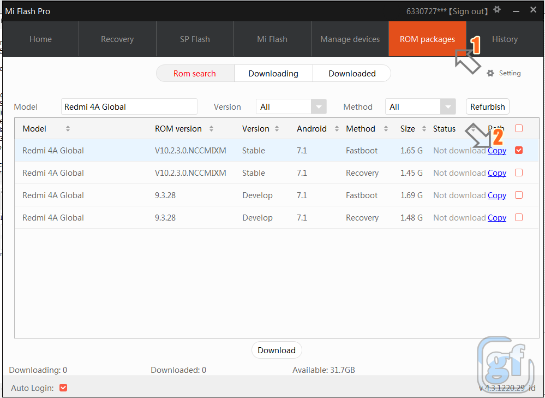Open the Downloaded sub-tab

pyautogui.click(x=352, y=73)
